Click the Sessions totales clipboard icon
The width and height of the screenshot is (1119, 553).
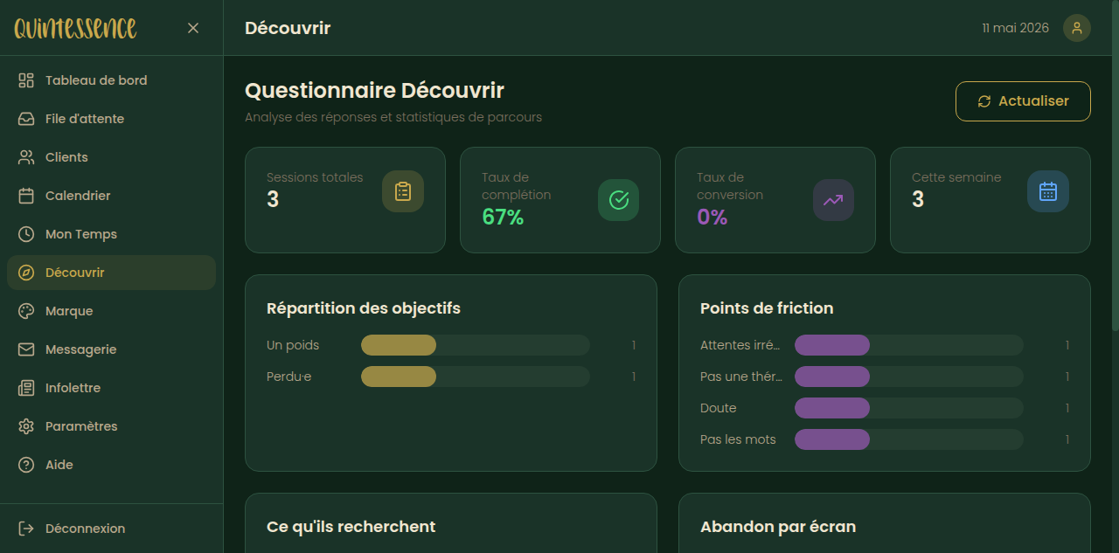[x=403, y=191]
